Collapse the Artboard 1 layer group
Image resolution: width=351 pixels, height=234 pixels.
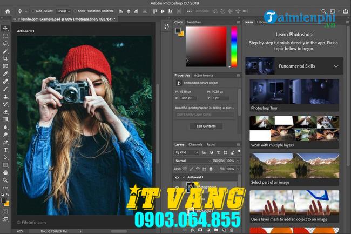(184, 177)
